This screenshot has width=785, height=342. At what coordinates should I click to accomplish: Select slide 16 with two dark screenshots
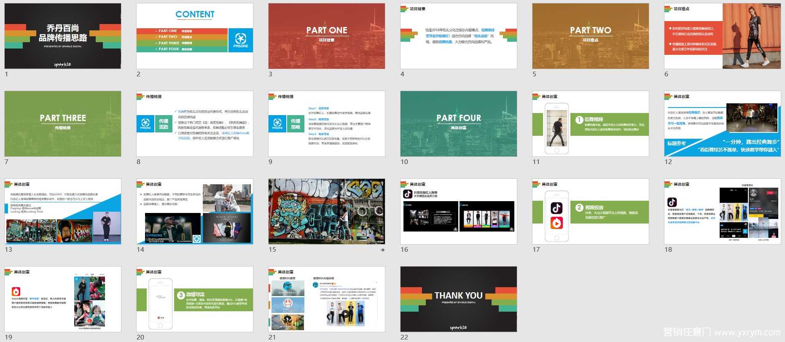click(x=459, y=212)
